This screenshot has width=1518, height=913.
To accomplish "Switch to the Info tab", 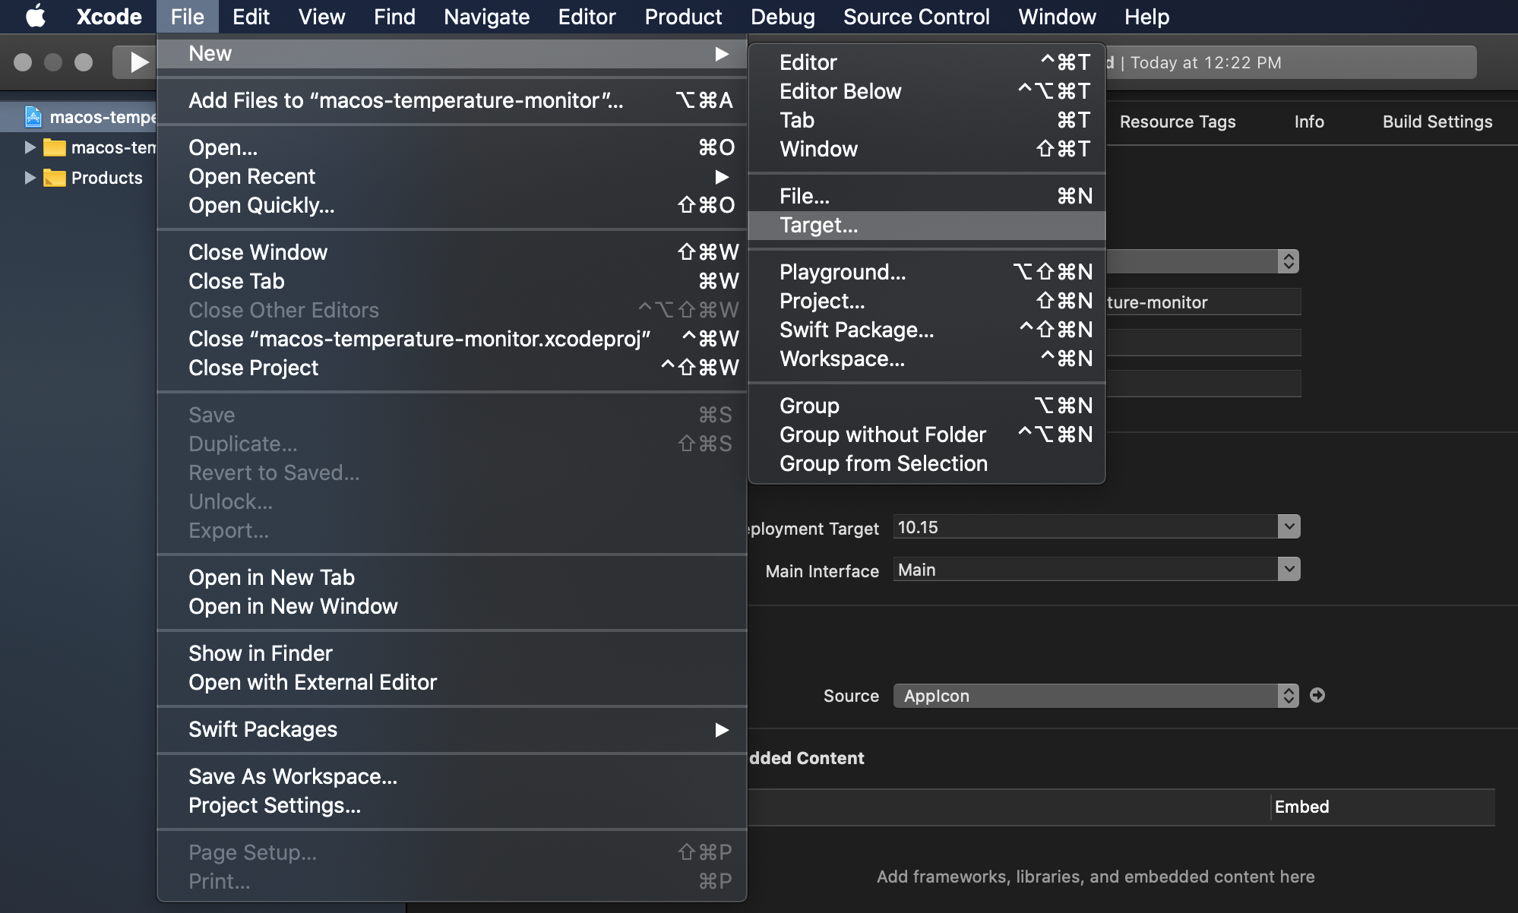I will pos(1309,122).
